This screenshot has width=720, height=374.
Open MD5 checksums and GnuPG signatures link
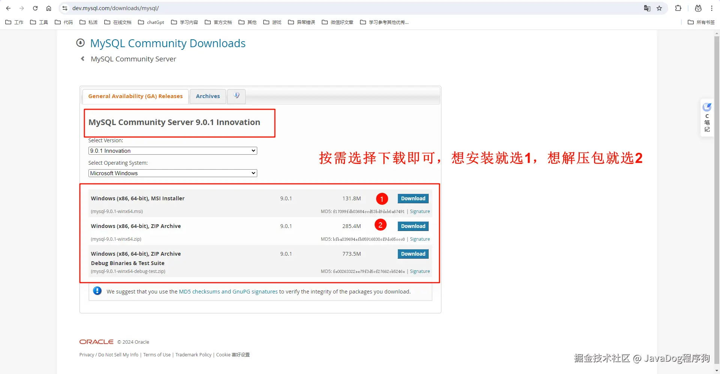tap(228, 292)
